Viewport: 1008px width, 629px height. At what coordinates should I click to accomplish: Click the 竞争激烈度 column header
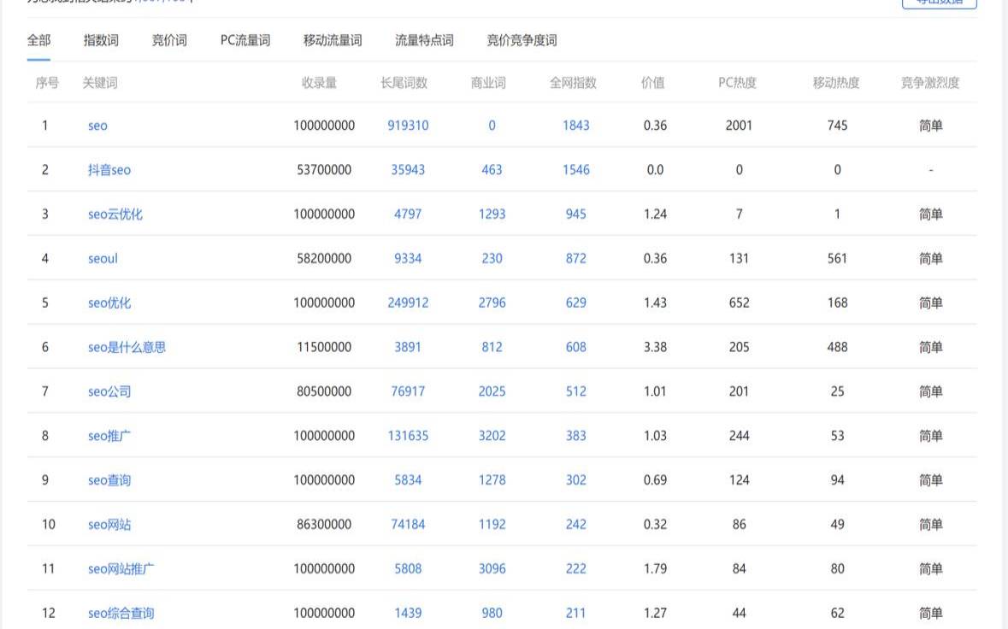tap(929, 83)
